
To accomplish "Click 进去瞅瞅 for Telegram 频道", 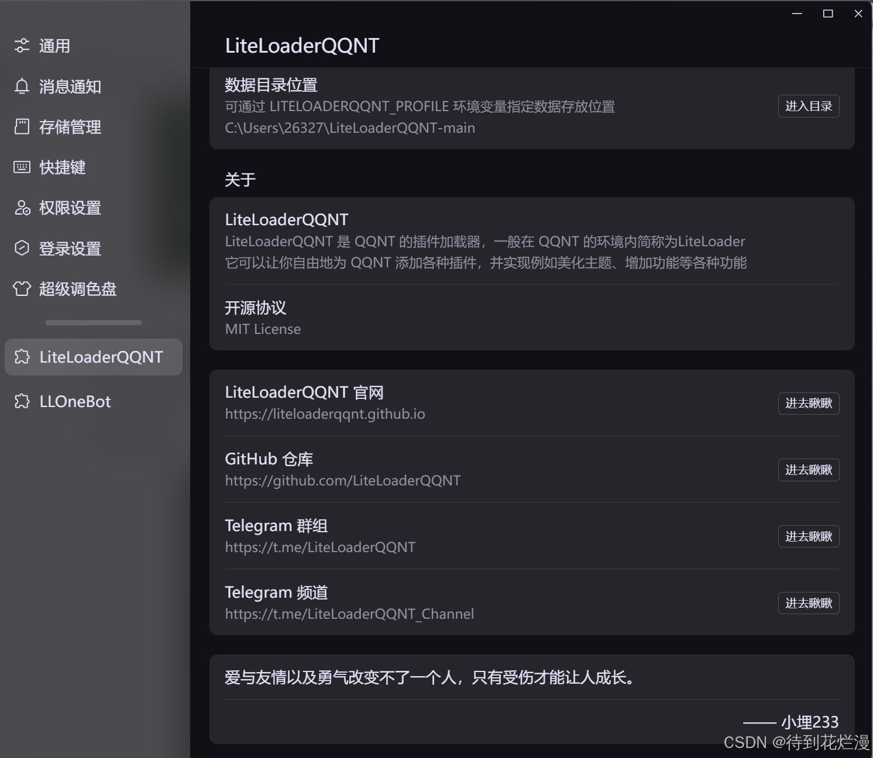I will coord(809,603).
